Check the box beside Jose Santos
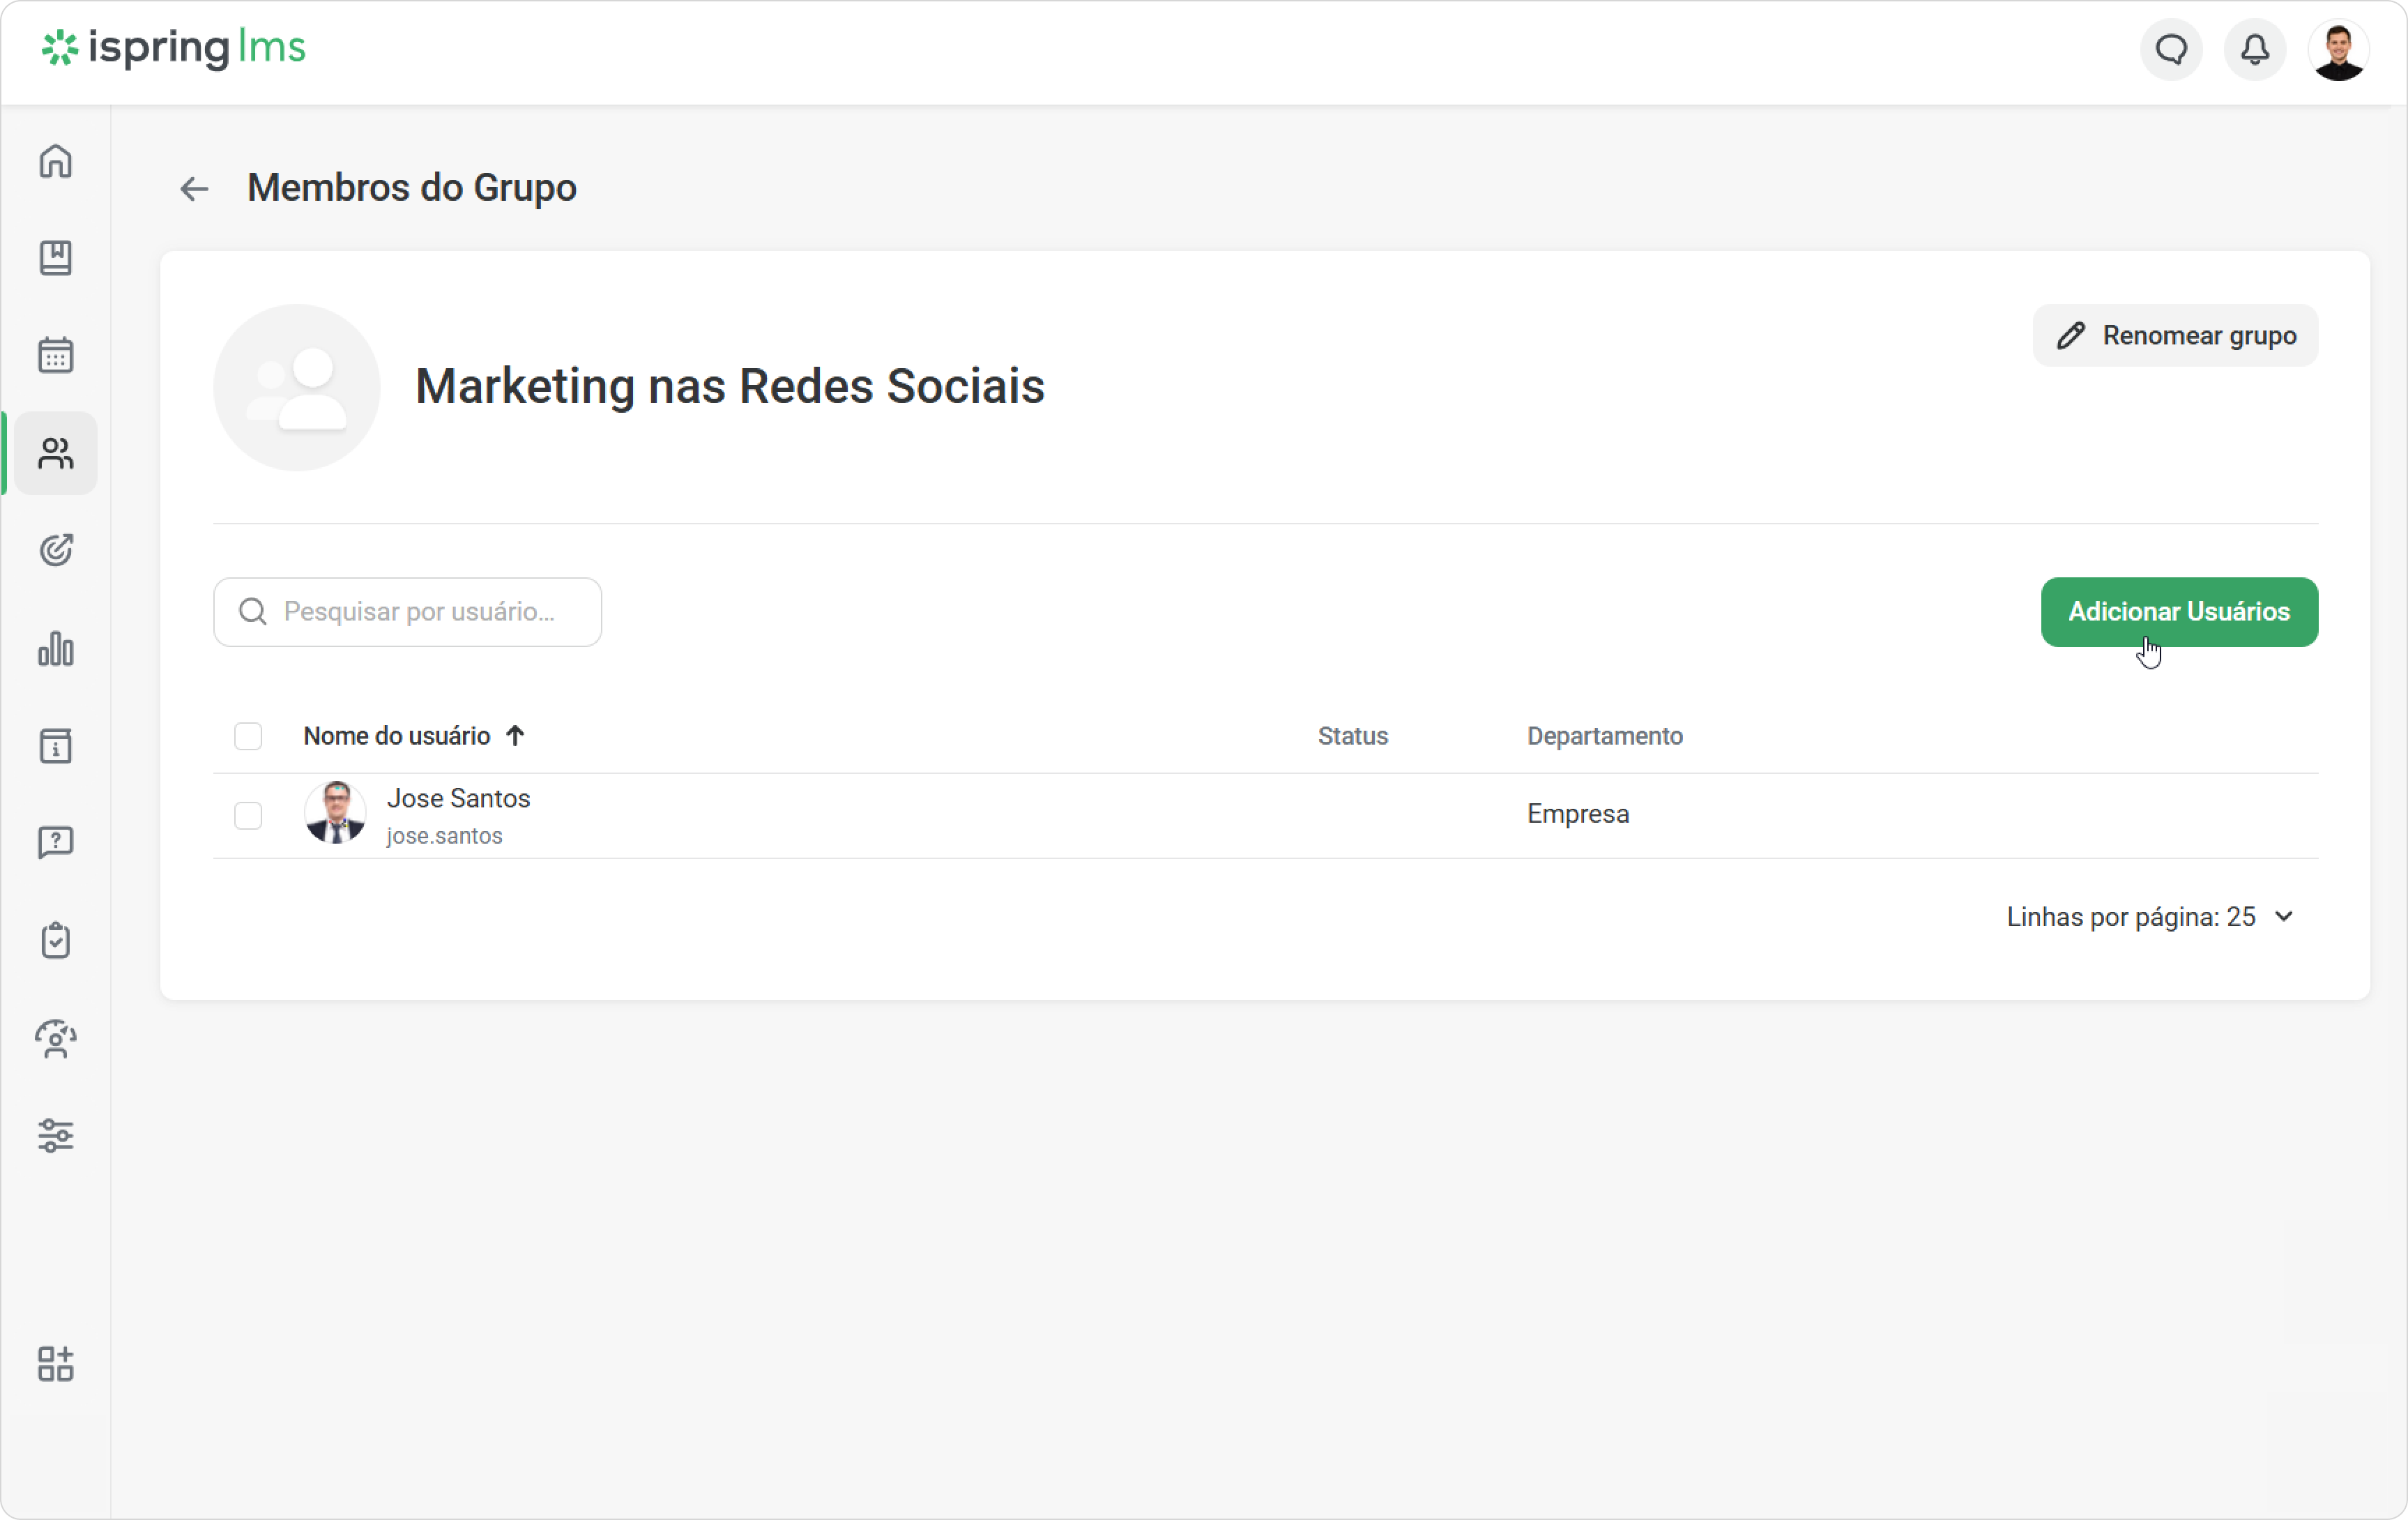This screenshot has height=1520, width=2408. [x=248, y=816]
